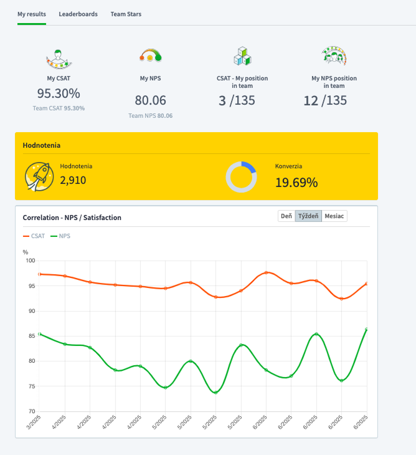Click the My CSAT person icon
Image resolution: width=416 pixels, height=455 pixels.
pos(59,59)
